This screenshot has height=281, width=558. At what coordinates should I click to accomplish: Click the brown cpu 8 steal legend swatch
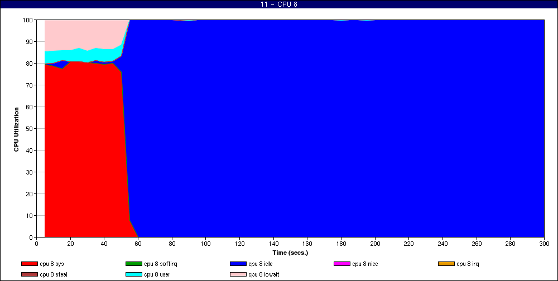30,275
